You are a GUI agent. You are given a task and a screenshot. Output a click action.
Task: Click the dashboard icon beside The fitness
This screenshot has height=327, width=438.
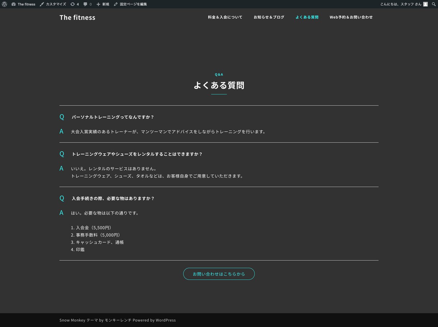(x=14, y=4)
